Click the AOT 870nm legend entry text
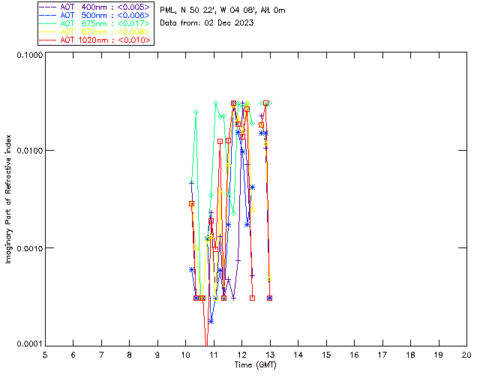Viewport: 480px width, 384px height. point(105,31)
